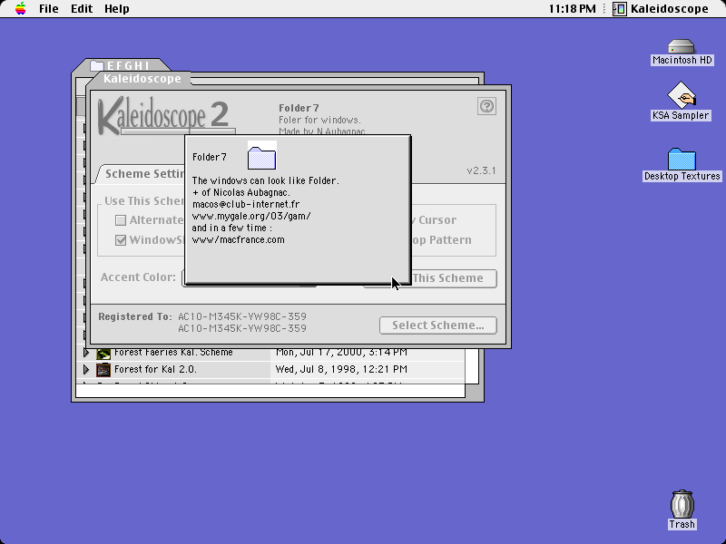
Task: Uncheck the WindowShade checkbox
Action: [x=121, y=240]
